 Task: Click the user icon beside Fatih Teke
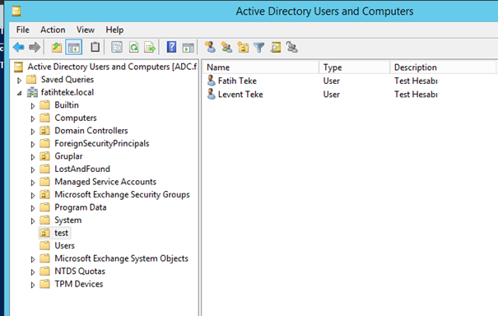[212, 81]
